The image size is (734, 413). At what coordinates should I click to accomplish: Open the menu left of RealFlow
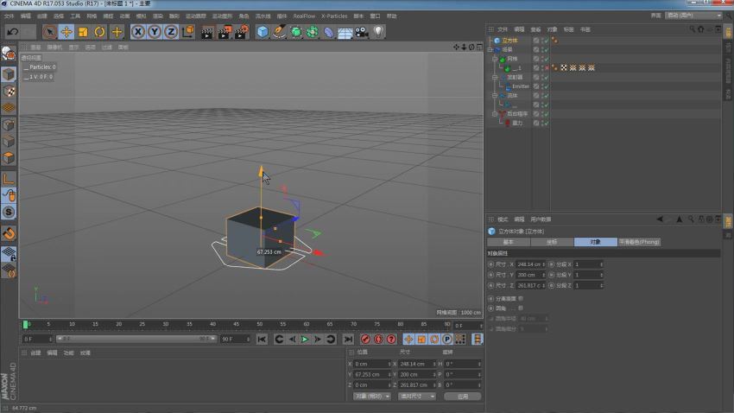tap(282, 16)
